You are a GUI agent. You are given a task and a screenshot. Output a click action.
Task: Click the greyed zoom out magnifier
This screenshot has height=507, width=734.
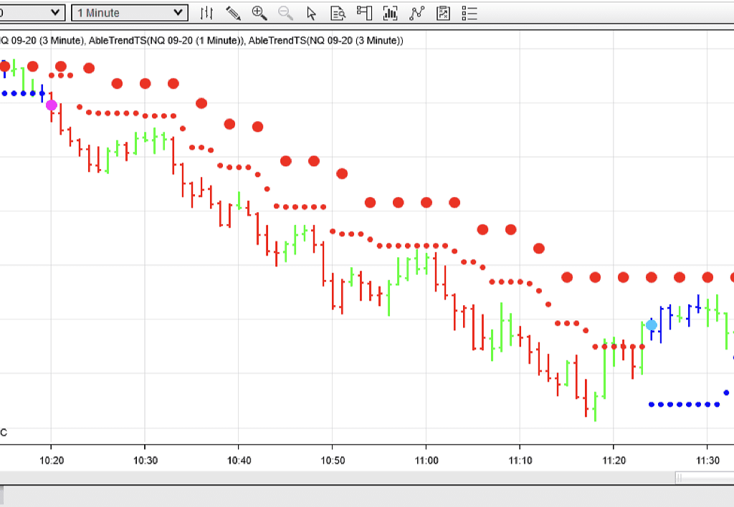285,13
